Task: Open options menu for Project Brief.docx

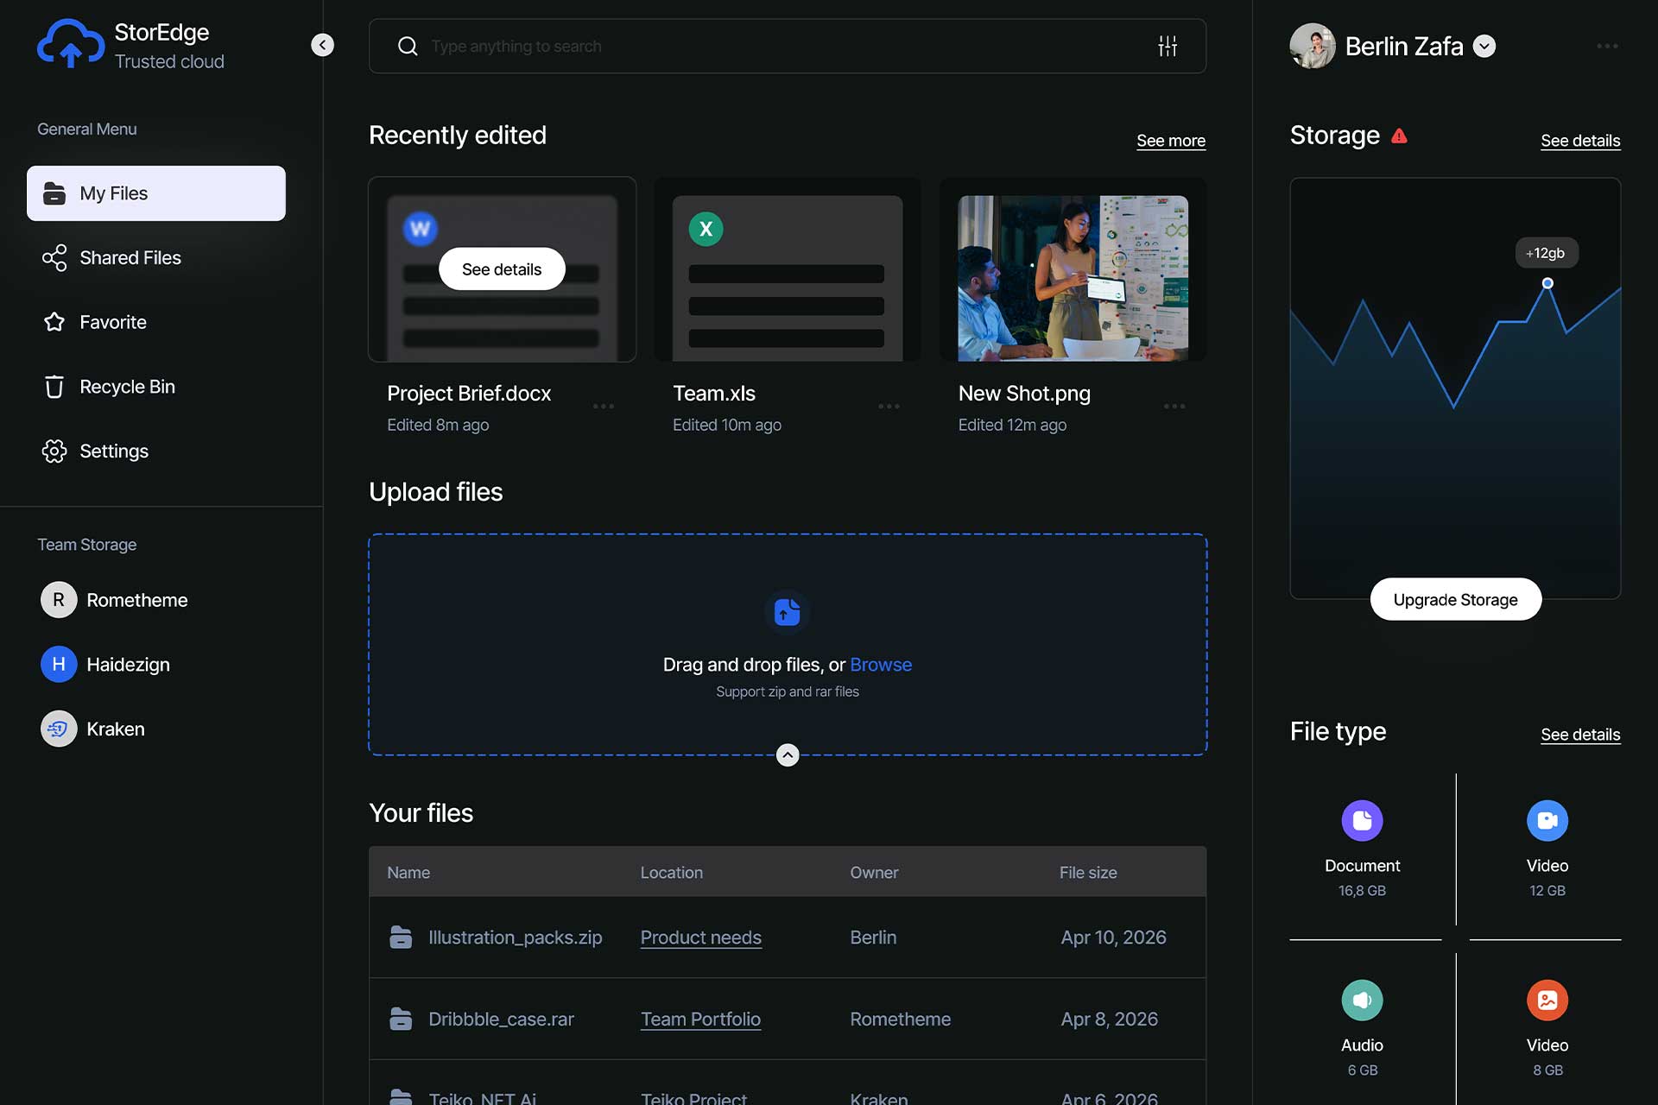Action: (604, 406)
